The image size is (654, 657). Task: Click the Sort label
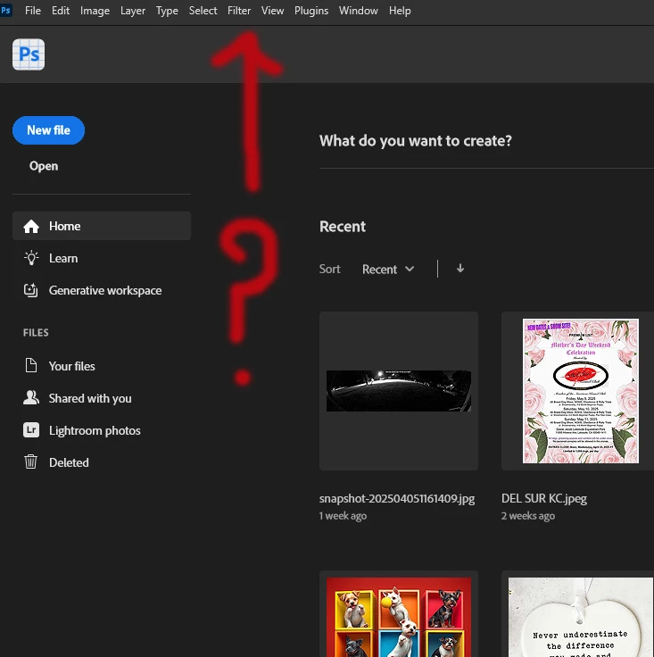coord(329,269)
